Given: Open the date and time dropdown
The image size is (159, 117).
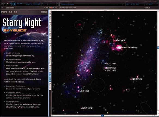Looking at the screenshot, I should [x=42, y=4].
